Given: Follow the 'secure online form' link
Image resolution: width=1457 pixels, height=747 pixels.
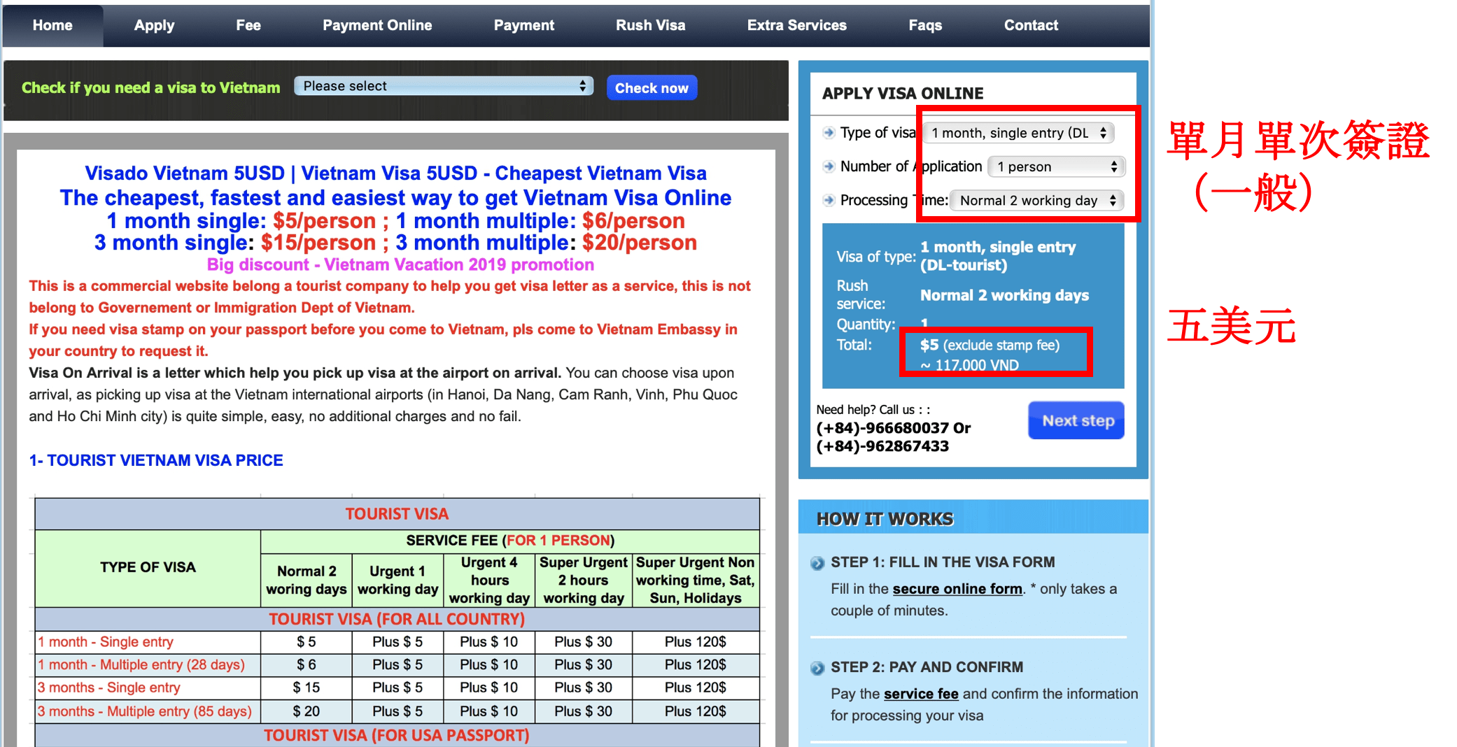Looking at the screenshot, I should [957, 589].
